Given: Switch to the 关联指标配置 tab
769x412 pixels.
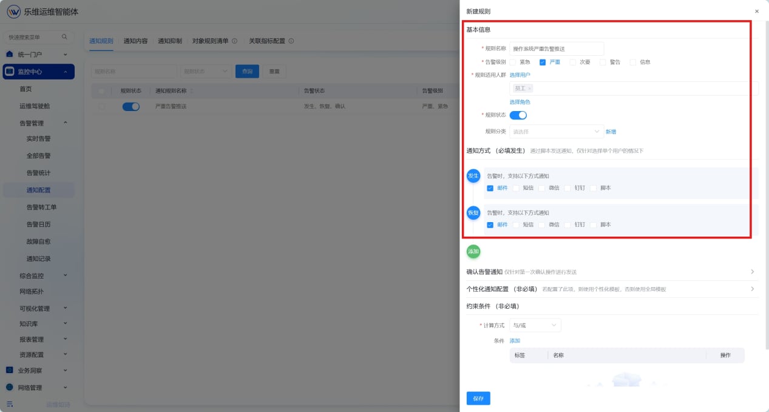Looking at the screenshot, I should tap(267, 41).
